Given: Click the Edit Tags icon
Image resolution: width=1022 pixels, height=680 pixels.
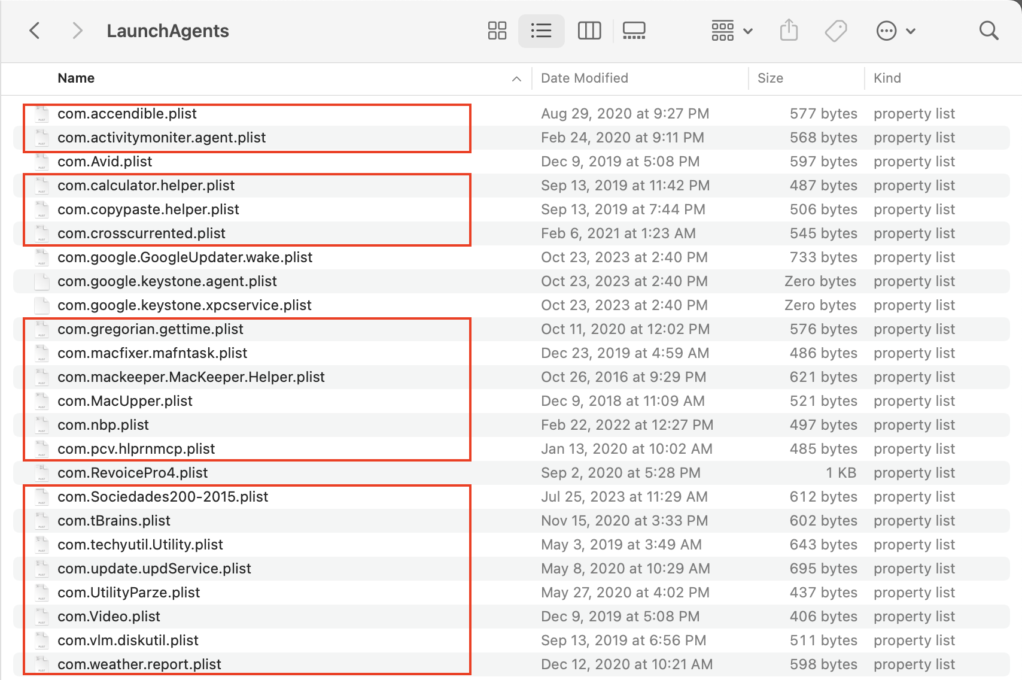Looking at the screenshot, I should [836, 31].
